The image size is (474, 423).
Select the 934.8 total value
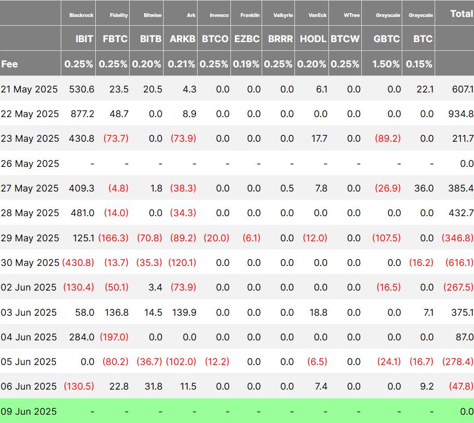[x=461, y=114]
